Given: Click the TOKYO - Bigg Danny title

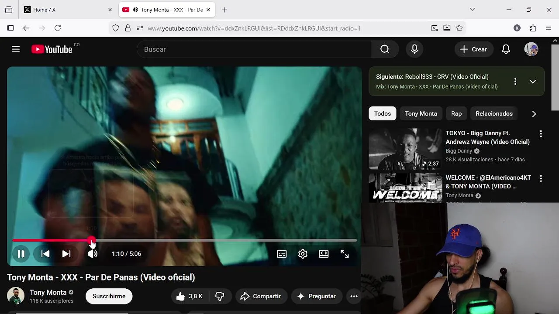Looking at the screenshot, I should 487,137.
